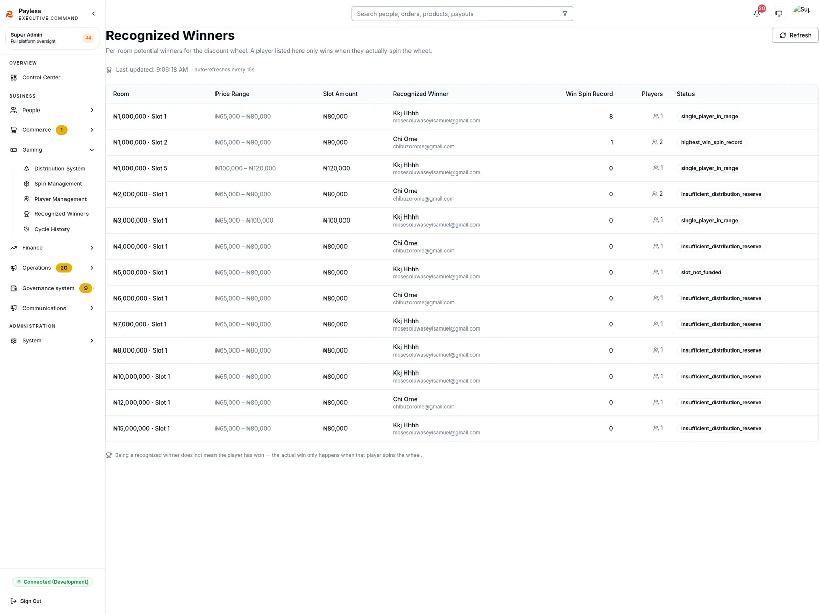Open the Super Admin profile avatar

click(802, 10)
